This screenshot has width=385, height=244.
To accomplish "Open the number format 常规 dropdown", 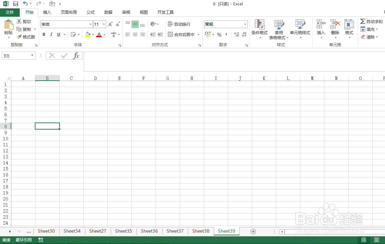I will click(245, 24).
